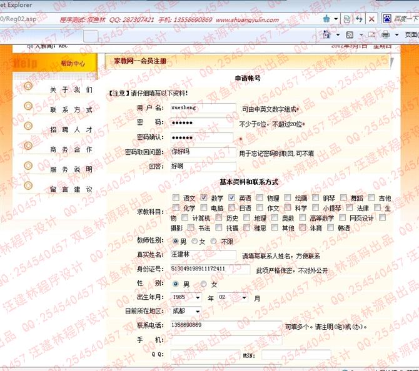419x371 pixels.
Task: Click circle bullet icon beside 招聘人才
Action: coord(28,126)
